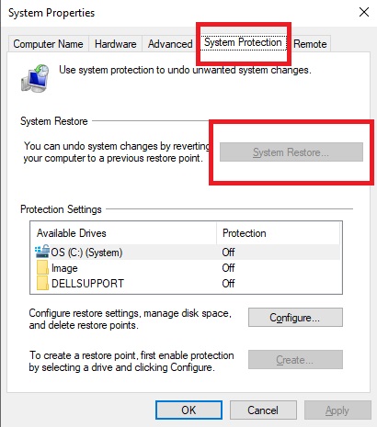Confirm with the OK button

click(x=188, y=410)
